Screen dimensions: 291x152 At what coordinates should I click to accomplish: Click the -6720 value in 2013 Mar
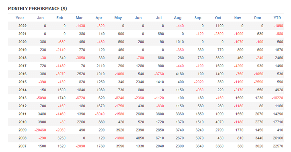tap(81, 98)
